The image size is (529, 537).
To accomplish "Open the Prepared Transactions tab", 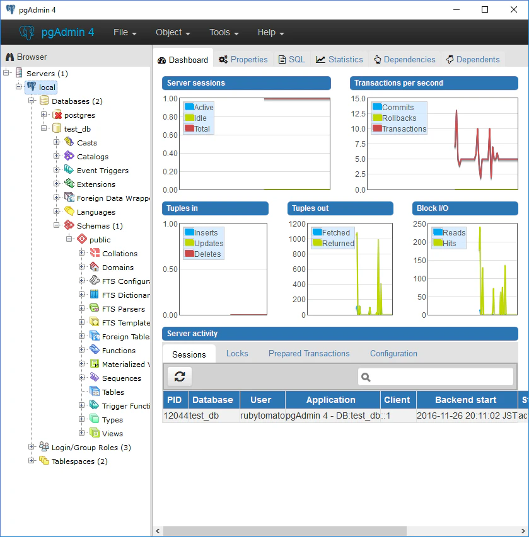I will pyautogui.click(x=309, y=353).
